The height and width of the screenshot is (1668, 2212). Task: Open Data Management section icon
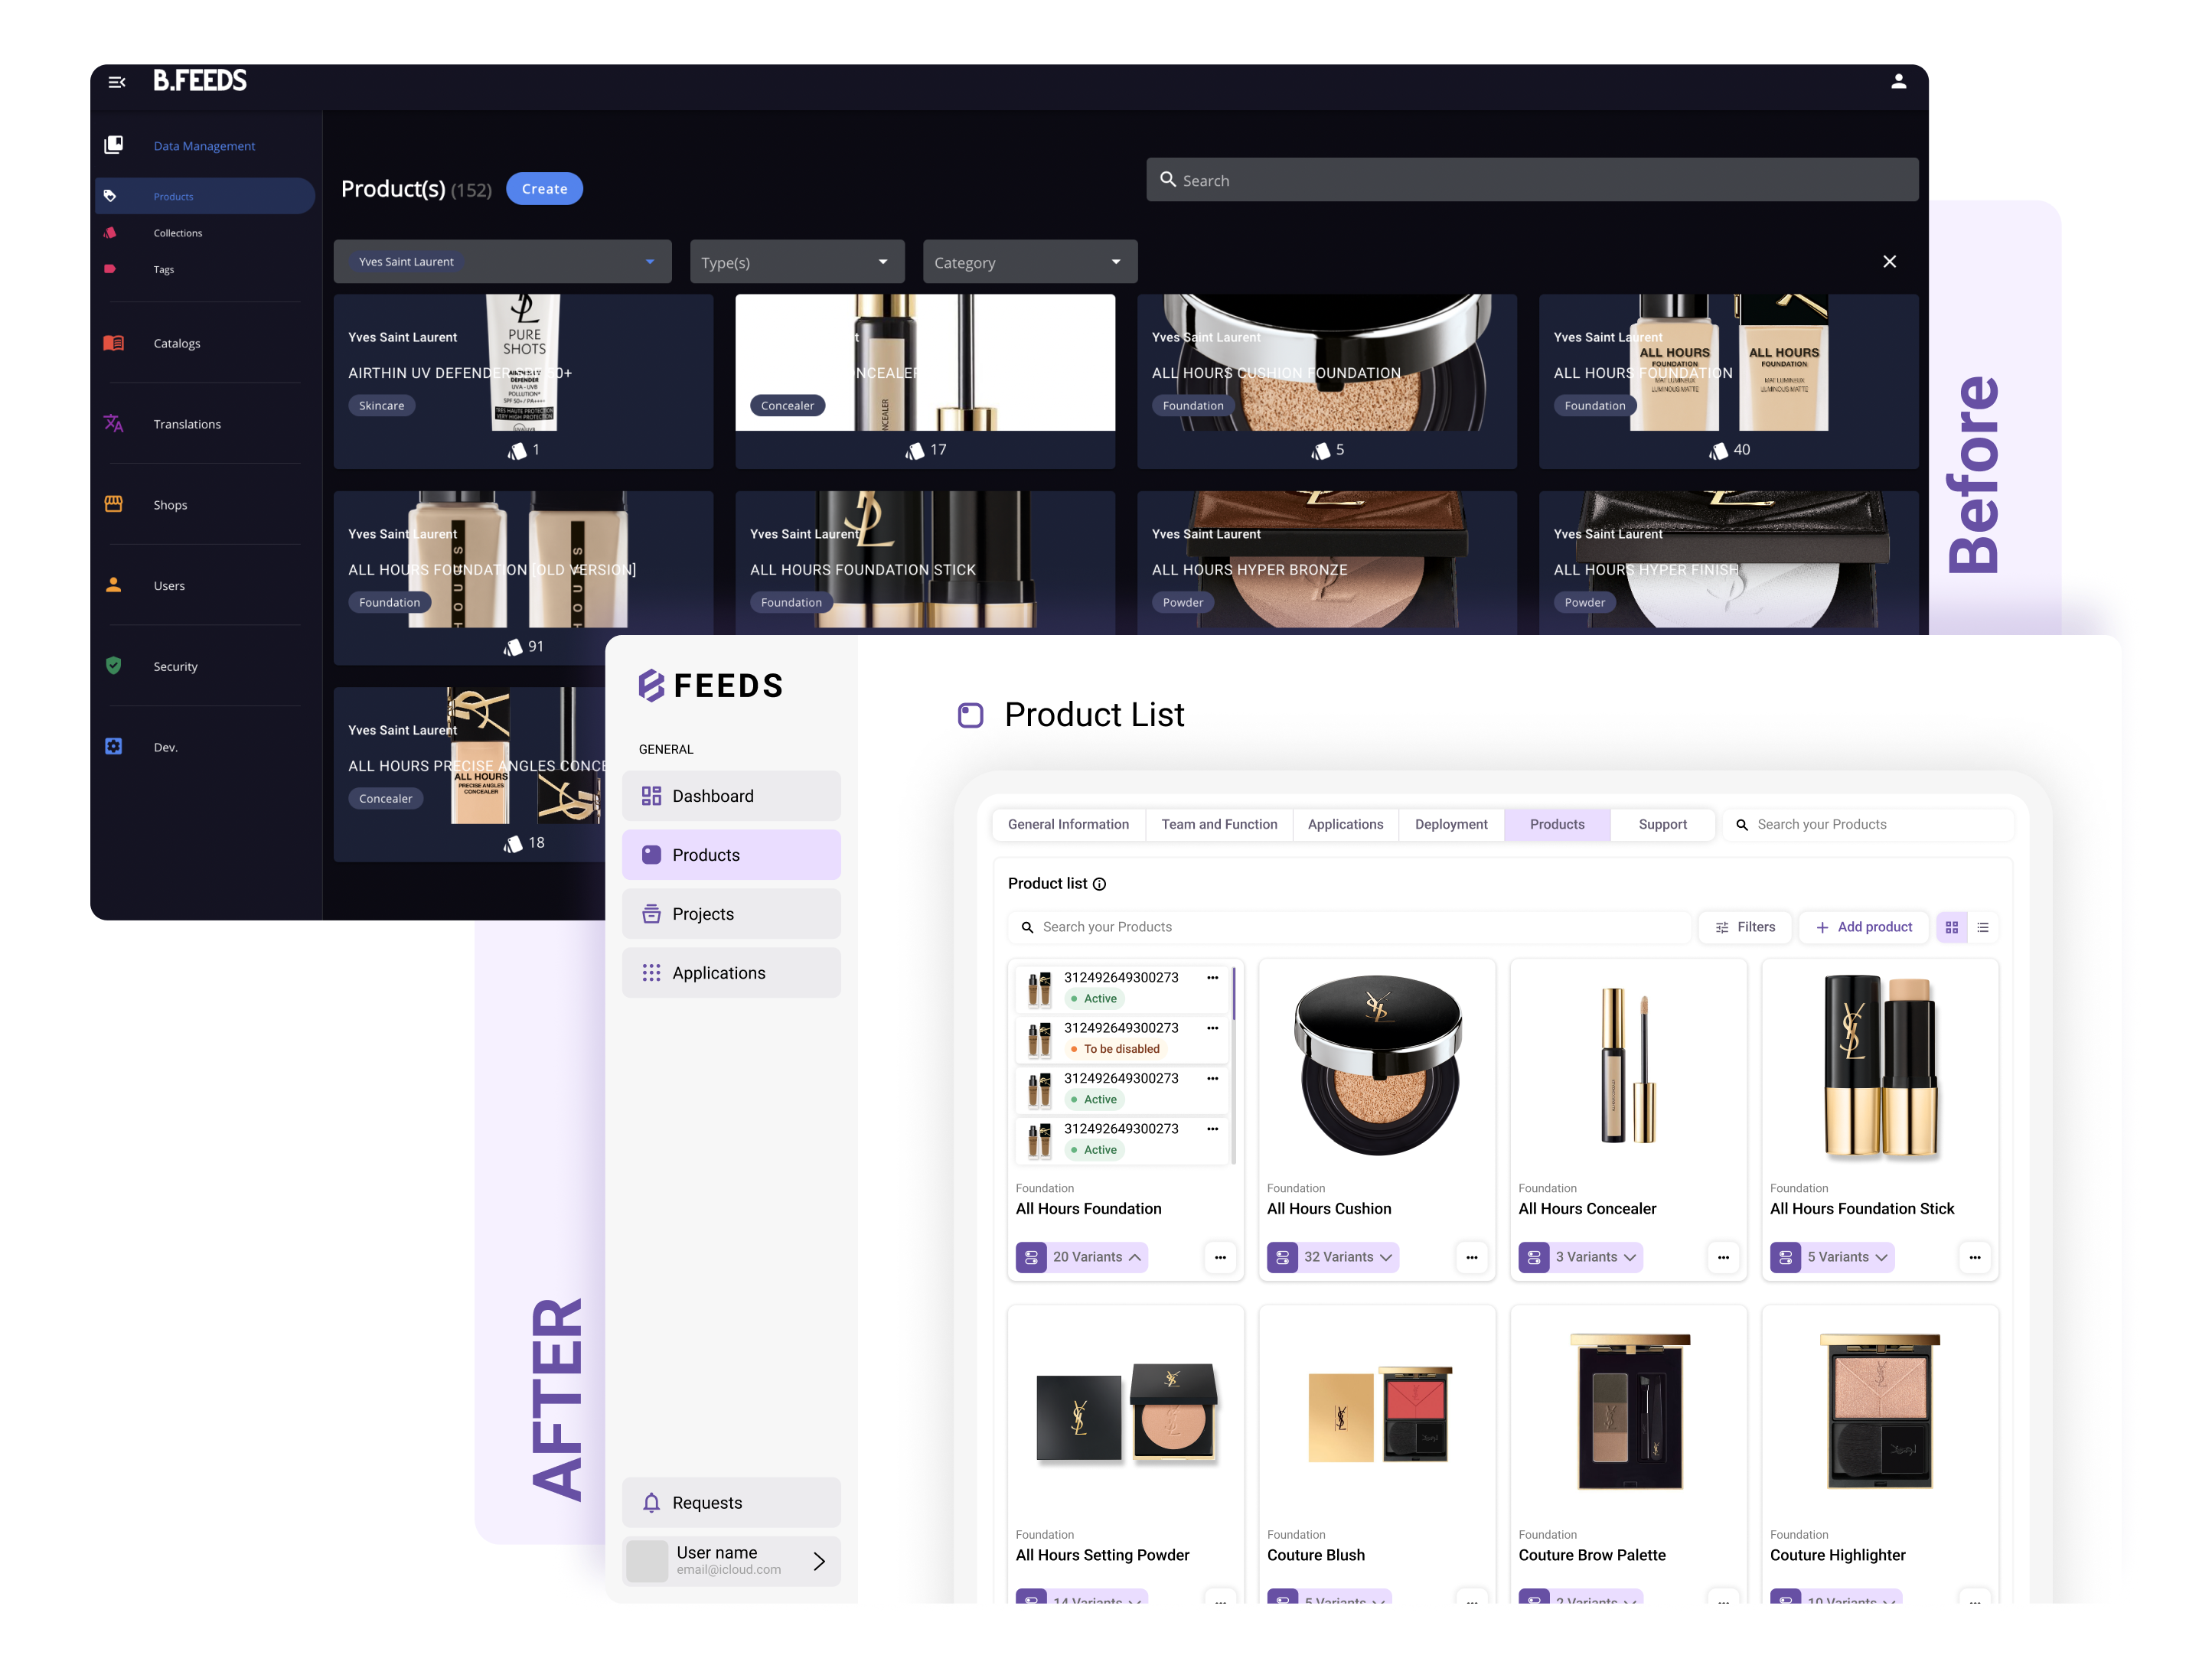[x=114, y=145]
